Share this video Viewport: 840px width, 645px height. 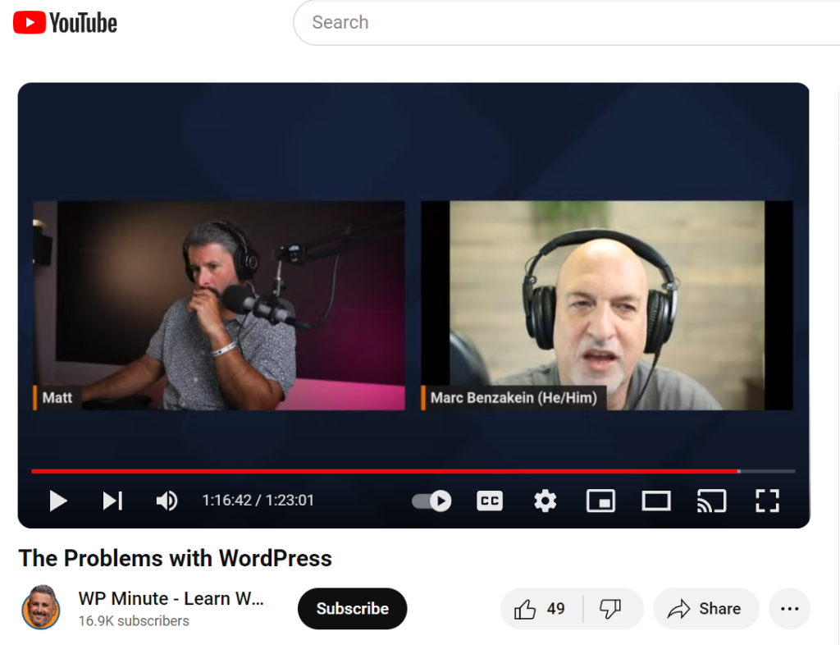[706, 609]
